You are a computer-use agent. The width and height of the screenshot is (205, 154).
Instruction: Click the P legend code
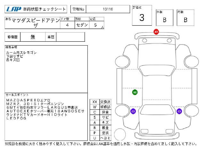(95, 133)
